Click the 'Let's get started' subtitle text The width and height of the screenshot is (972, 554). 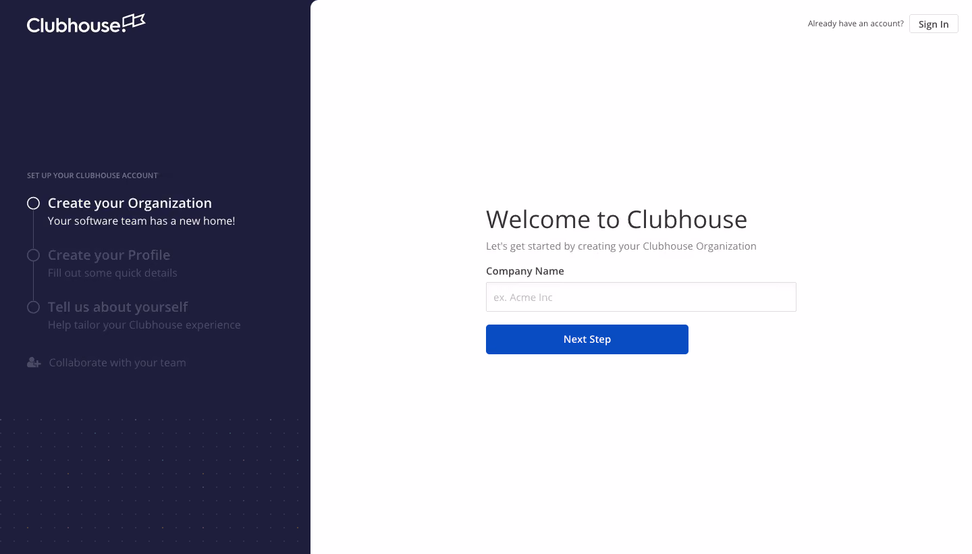click(621, 246)
